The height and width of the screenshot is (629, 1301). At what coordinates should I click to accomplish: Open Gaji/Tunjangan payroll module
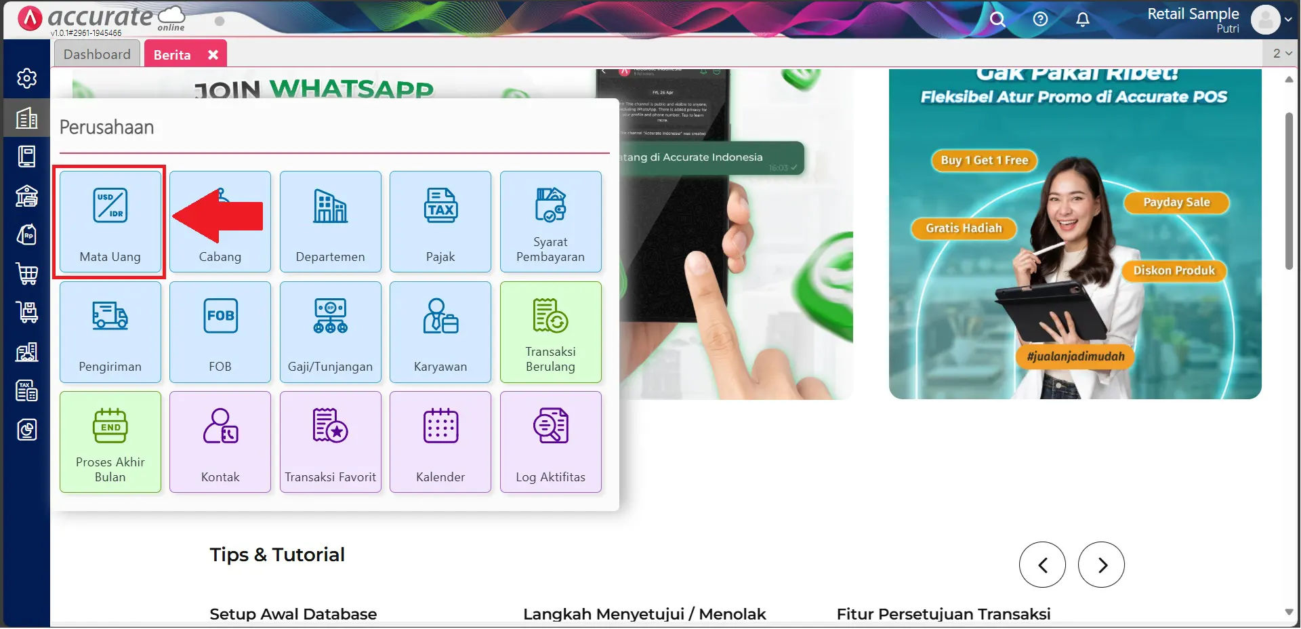(x=330, y=332)
